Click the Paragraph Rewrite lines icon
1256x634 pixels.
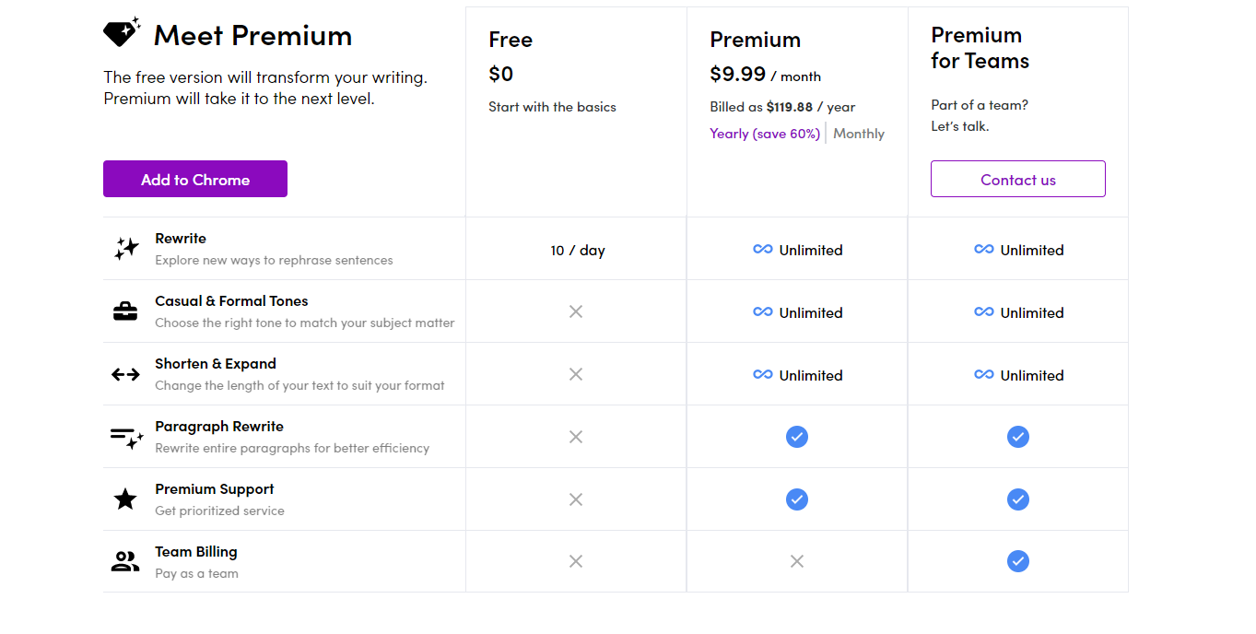[126, 437]
